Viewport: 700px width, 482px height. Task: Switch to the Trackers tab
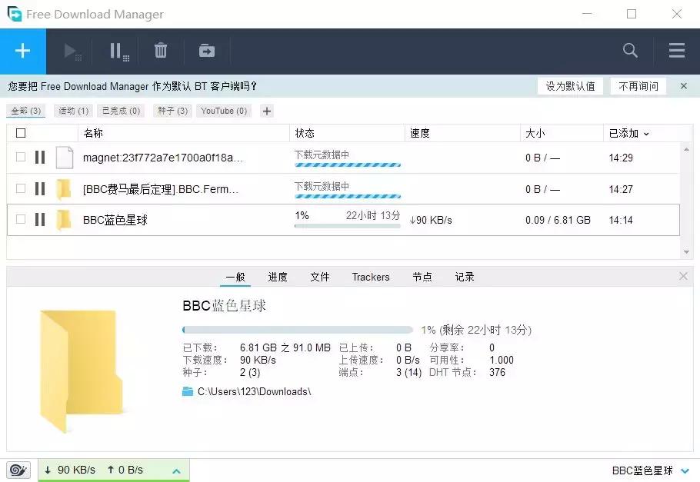pos(371,277)
